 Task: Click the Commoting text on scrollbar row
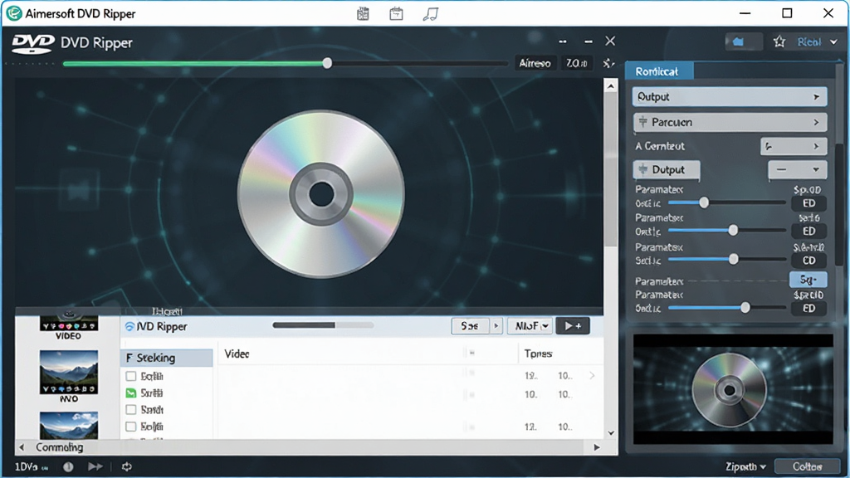60,447
